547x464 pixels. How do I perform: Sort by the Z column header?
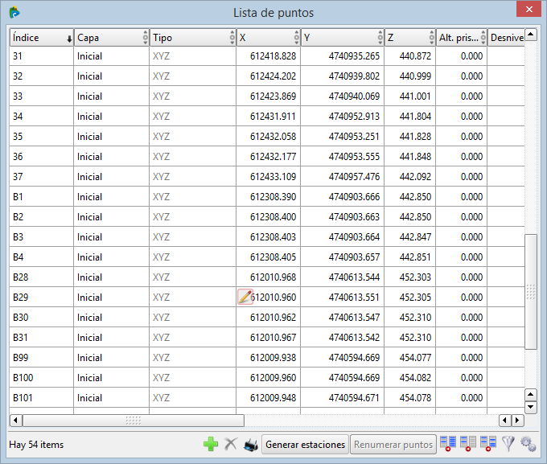coord(410,37)
